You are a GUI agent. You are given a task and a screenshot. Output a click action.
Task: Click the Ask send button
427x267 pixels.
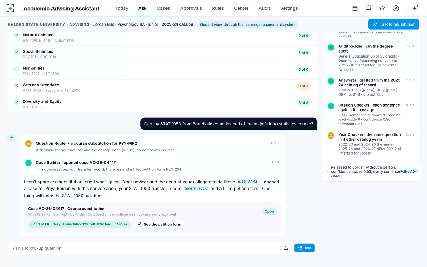[305, 248]
